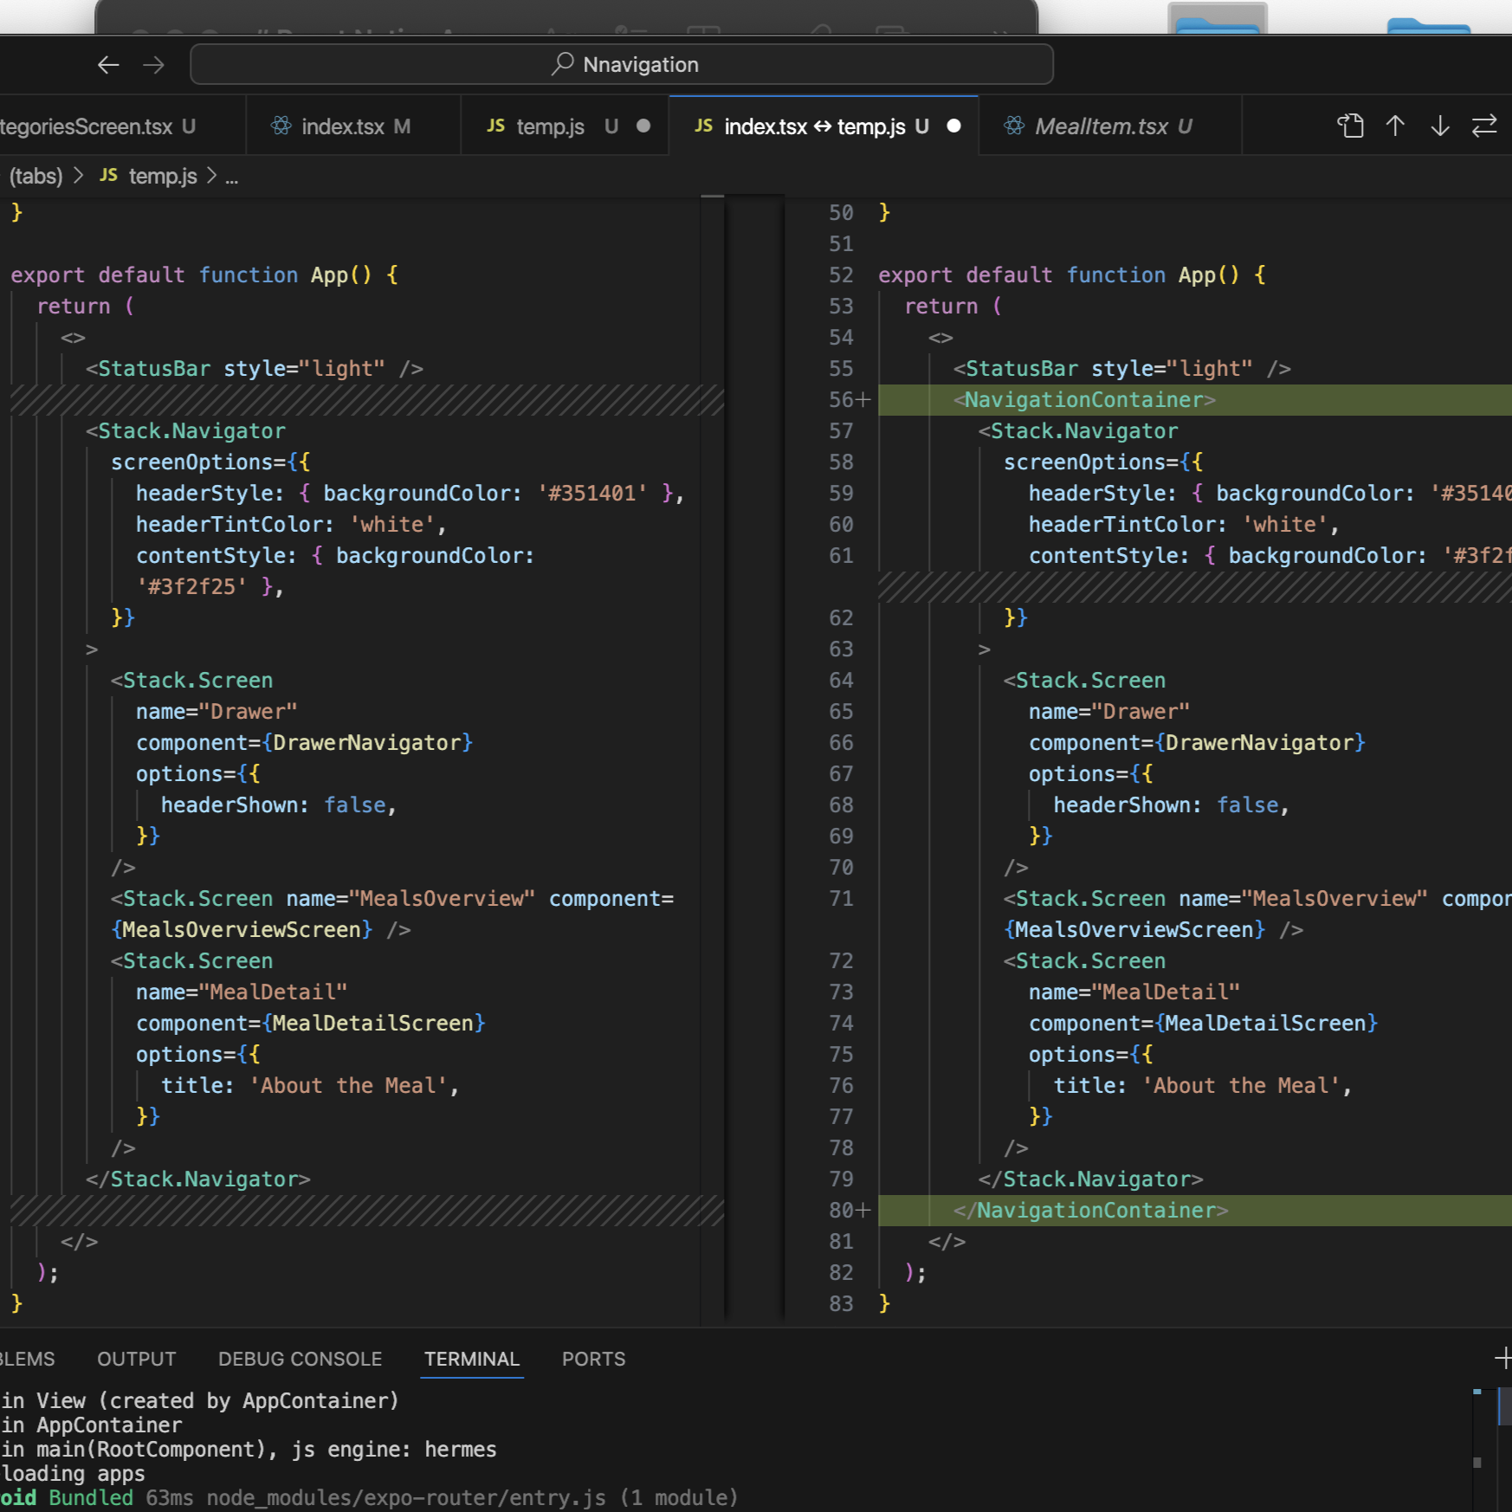The height and width of the screenshot is (1512, 1512).
Task: Click '#351401' in the left pane
Action: coord(593,494)
